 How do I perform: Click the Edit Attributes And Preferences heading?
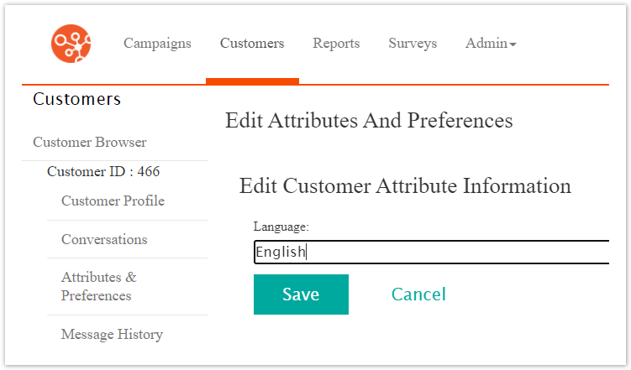coord(369,121)
